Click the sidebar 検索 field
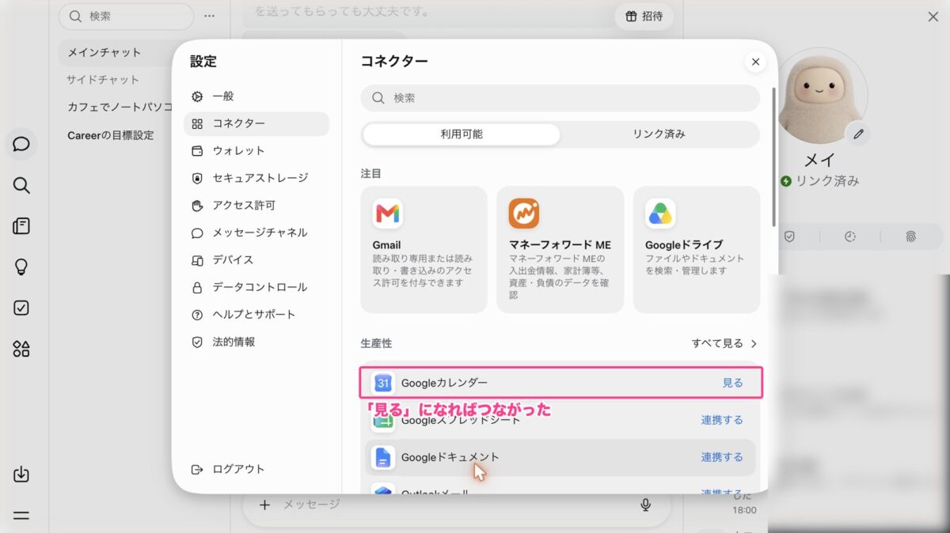The image size is (950, 533). pyautogui.click(x=127, y=16)
